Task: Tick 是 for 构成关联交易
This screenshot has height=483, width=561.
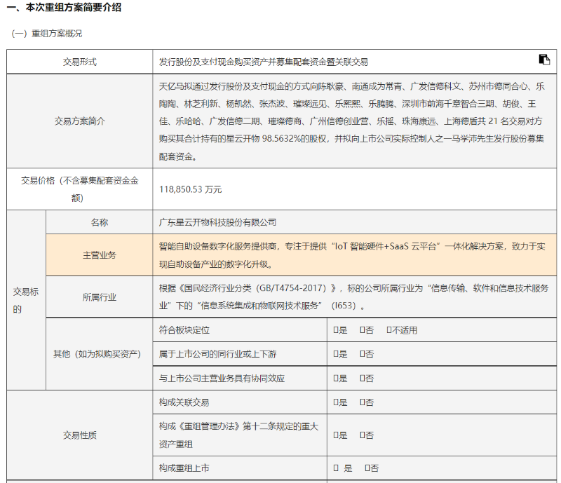Action: click(x=336, y=402)
